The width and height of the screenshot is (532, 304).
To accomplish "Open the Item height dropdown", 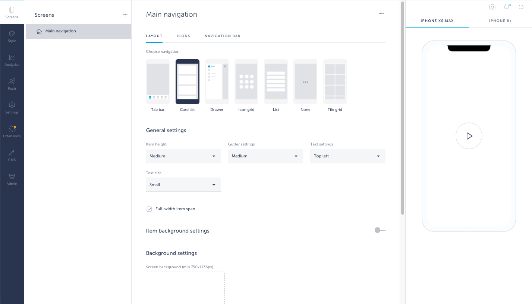I will click(x=183, y=156).
